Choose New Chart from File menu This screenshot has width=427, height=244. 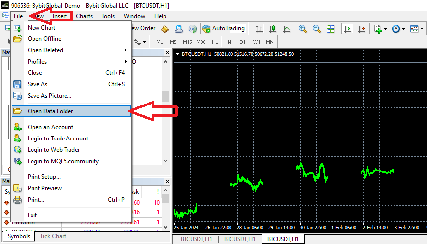[x=71, y=28]
